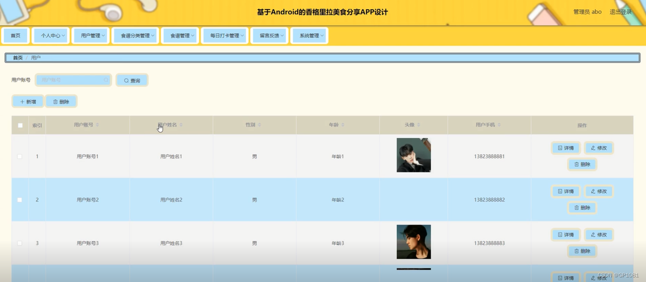This screenshot has width=646, height=282.
Task: Toggle the select-all checkbox in the table header
Action: tap(20, 125)
